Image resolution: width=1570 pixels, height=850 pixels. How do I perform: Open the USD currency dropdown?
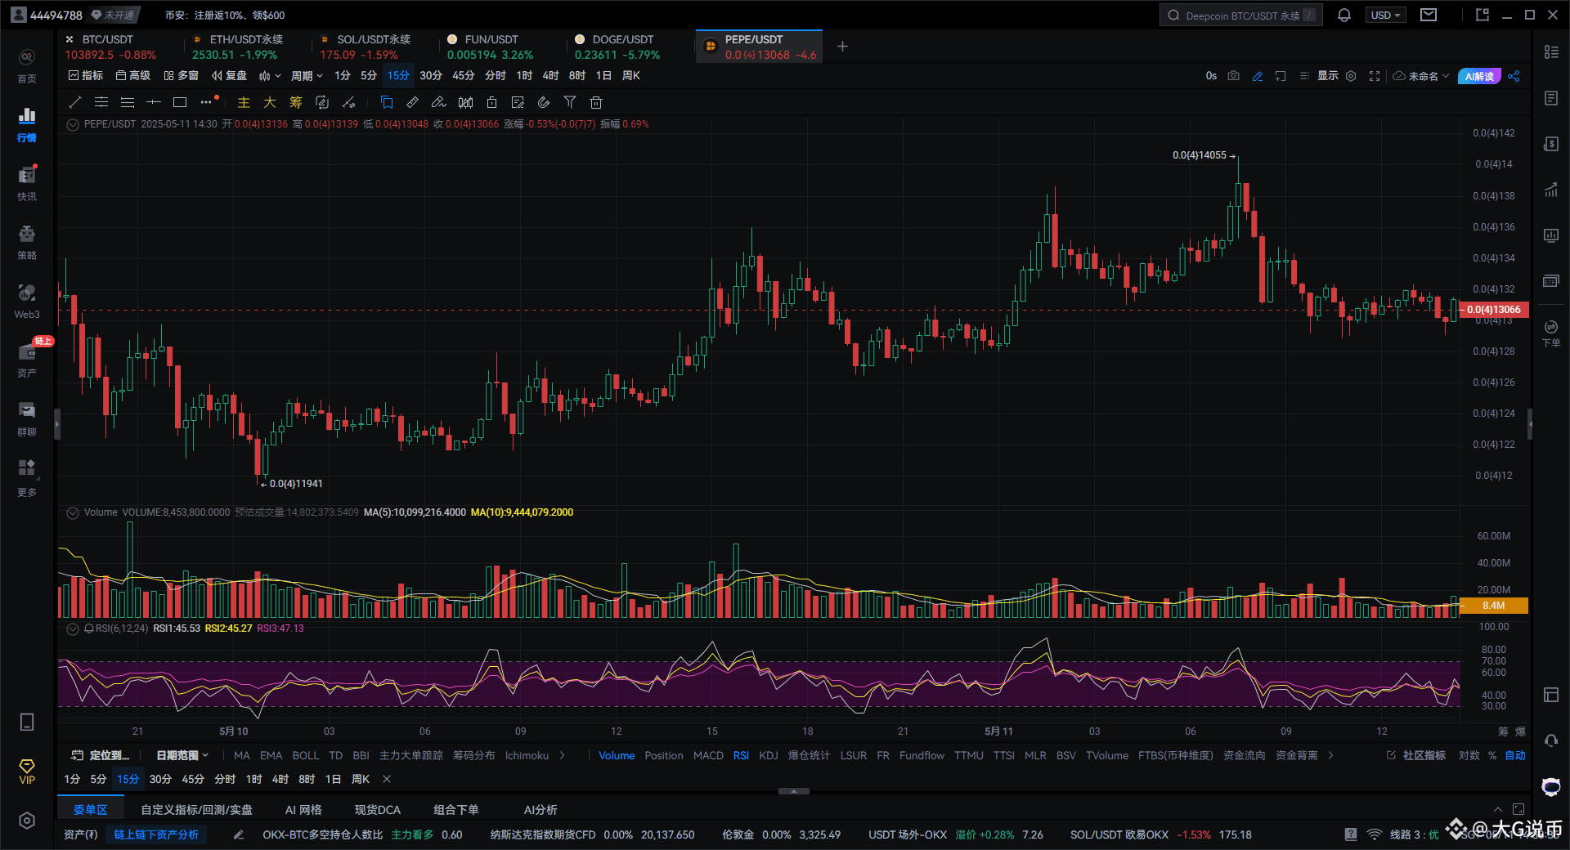click(1385, 16)
